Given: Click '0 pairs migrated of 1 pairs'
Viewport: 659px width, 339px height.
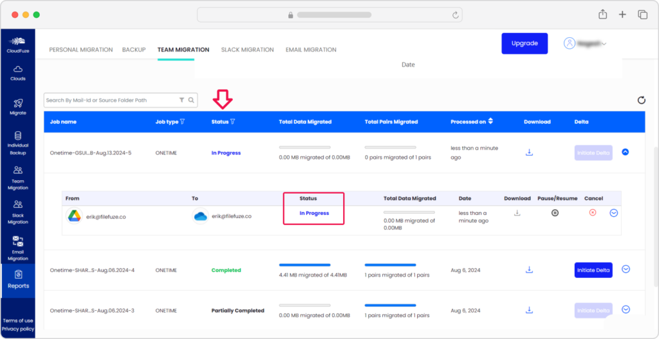Looking at the screenshot, I should coord(398,158).
